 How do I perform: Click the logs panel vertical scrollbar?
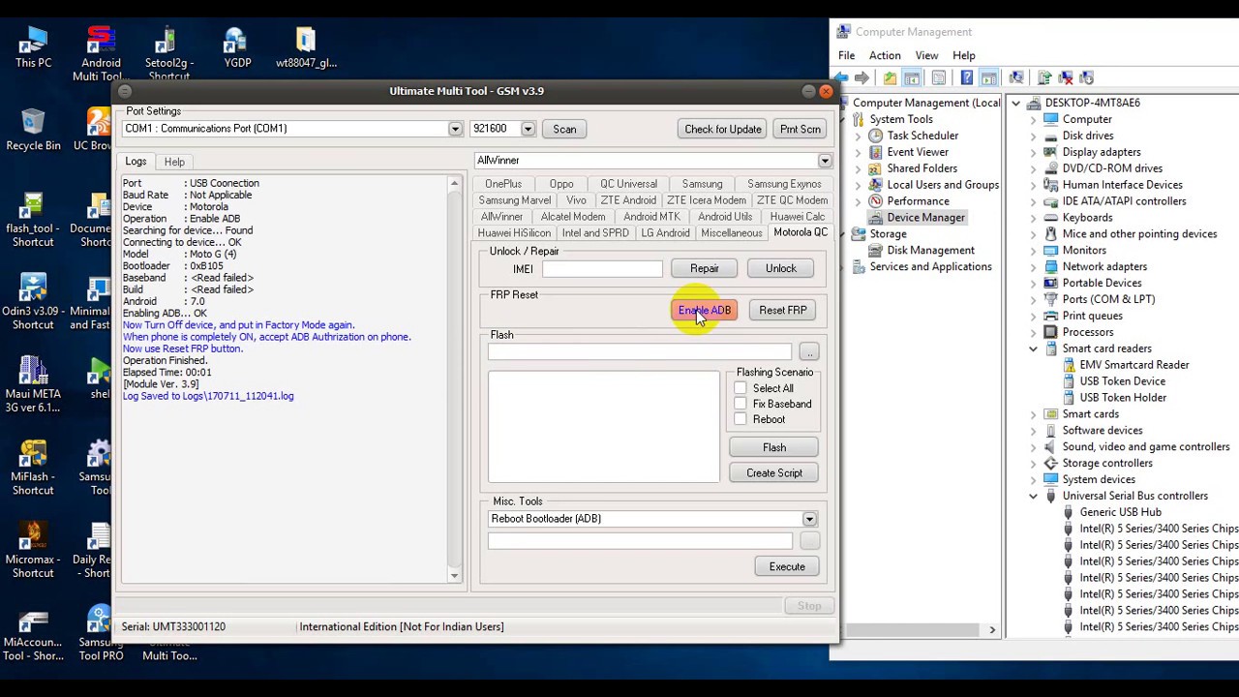click(x=455, y=378)
